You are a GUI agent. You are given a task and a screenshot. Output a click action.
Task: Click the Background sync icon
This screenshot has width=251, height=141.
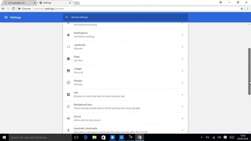(x=68, y=107)
